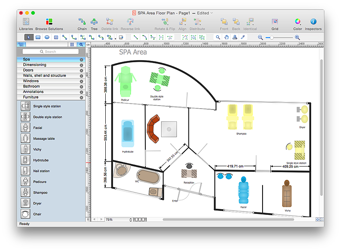
Task: Pick the eyedropper tool
Action: point(243,38)
